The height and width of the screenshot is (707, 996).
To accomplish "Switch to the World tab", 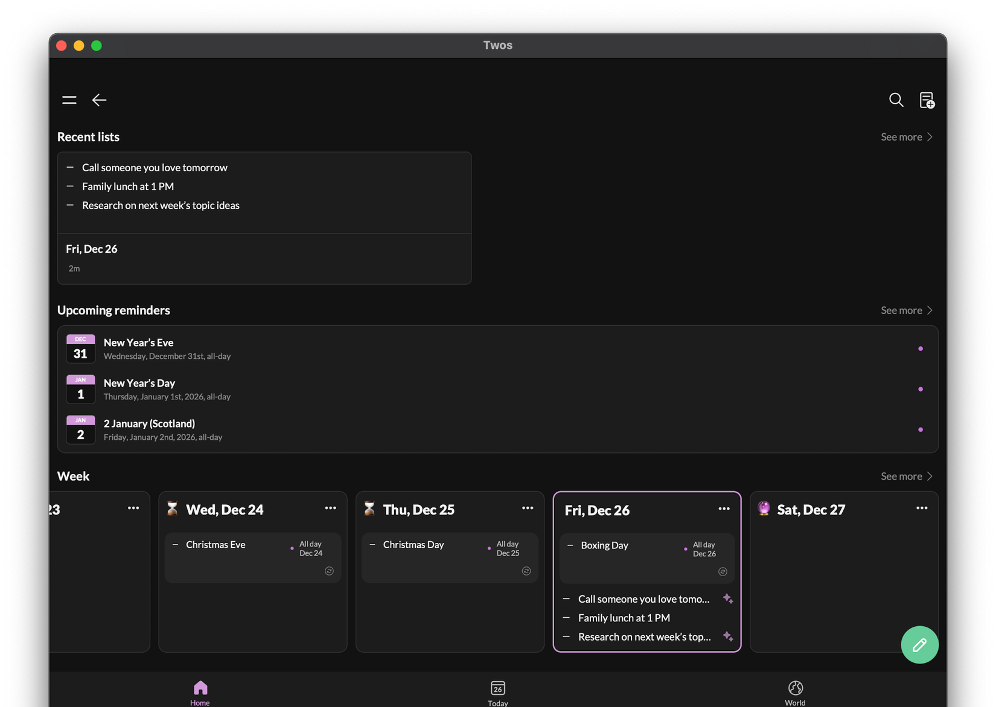I will click(x=795, y=693).
